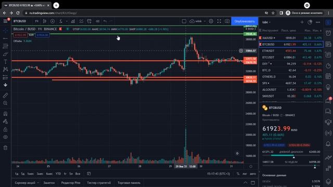Image resolution: width=333 pixels, height=187 pixels.
Task: Set range to 5д
Action: tap(23, 173)
